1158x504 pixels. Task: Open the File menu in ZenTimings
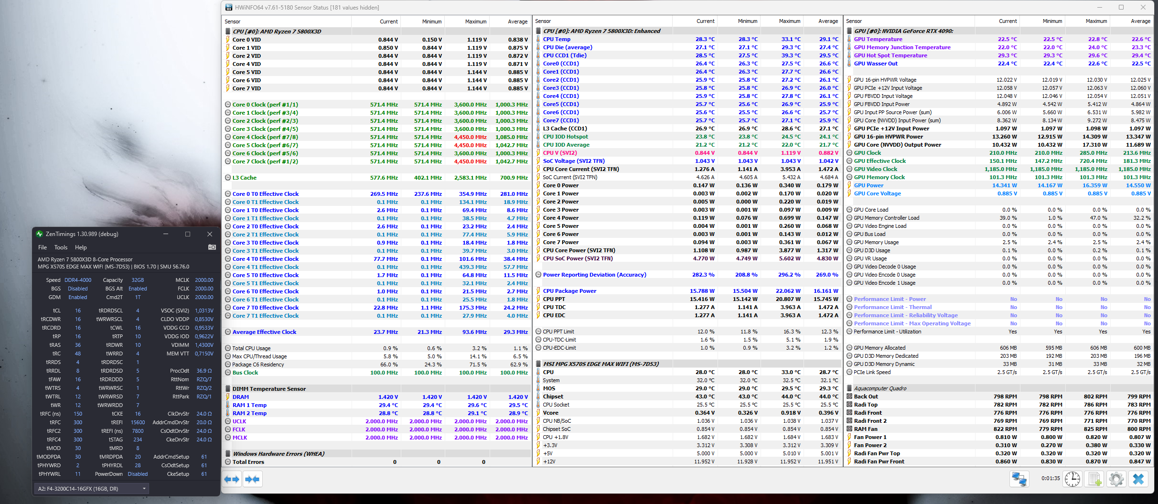tap(43, 247)
